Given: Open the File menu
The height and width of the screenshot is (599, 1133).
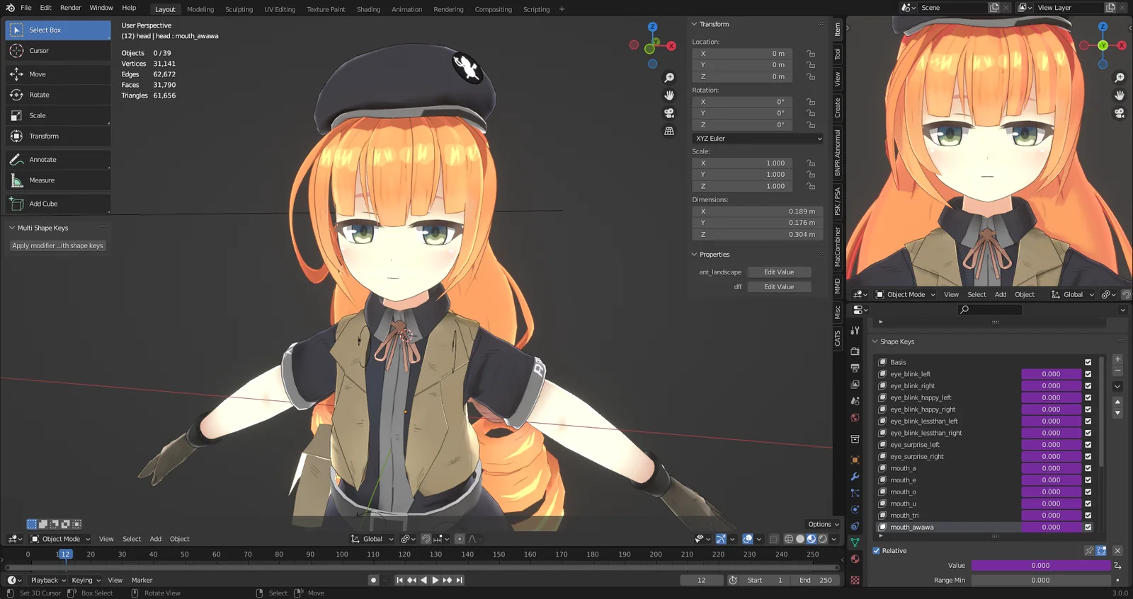Looking at the screenshot, I should 26,8.
